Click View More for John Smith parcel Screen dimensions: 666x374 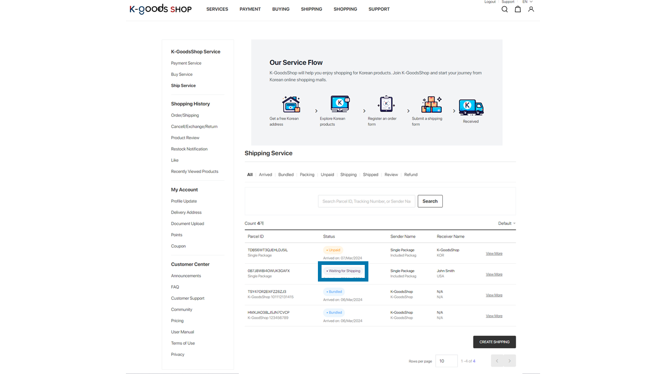[494, 274]
